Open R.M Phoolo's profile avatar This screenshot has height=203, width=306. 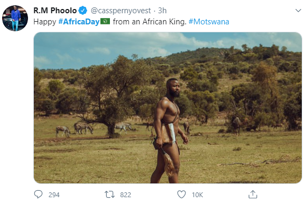(x=15, y=18)
